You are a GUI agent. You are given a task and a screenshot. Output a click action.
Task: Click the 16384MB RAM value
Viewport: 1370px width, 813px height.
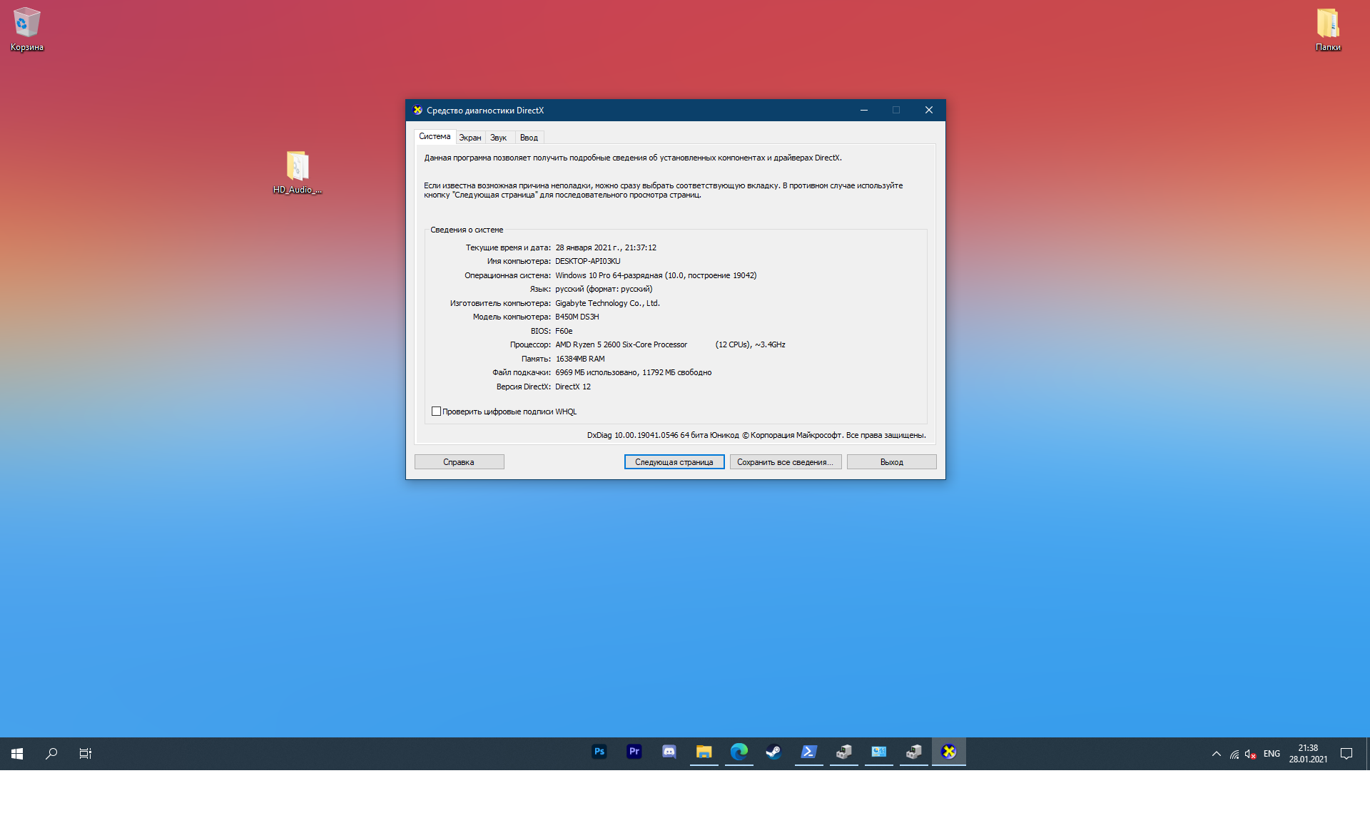coord(580,359)
